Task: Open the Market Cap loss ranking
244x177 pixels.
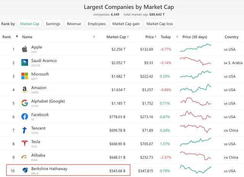Action: [159, 24]
